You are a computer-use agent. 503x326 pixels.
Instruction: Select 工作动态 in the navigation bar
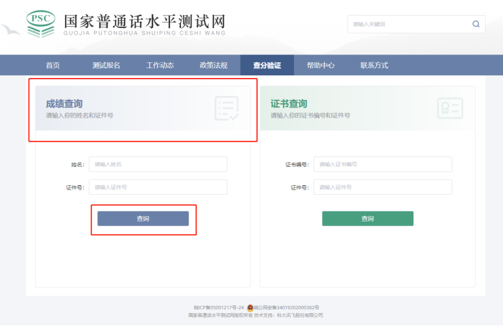(x=160, y=65)
